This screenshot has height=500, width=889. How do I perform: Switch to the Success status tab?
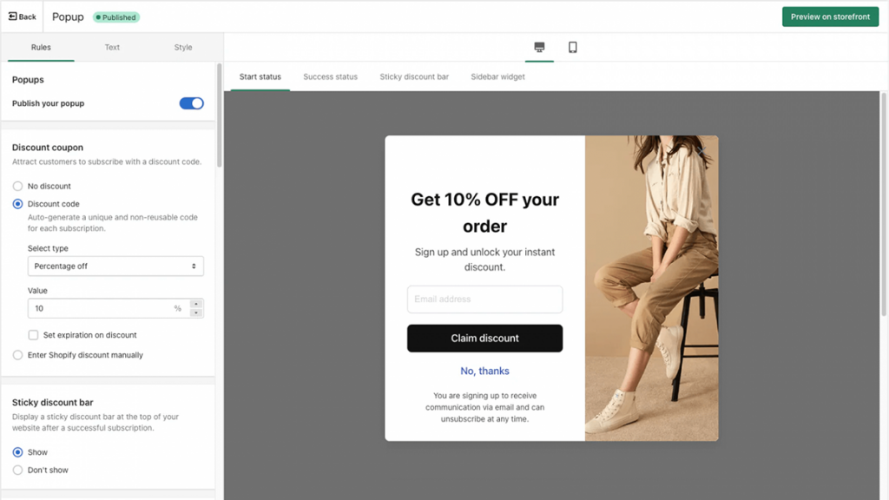coord(331,76)
